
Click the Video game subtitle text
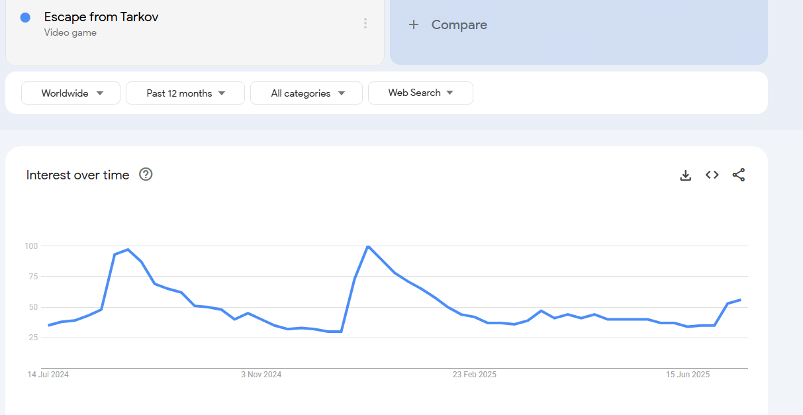pyautogui.click(x=70, y=33)
